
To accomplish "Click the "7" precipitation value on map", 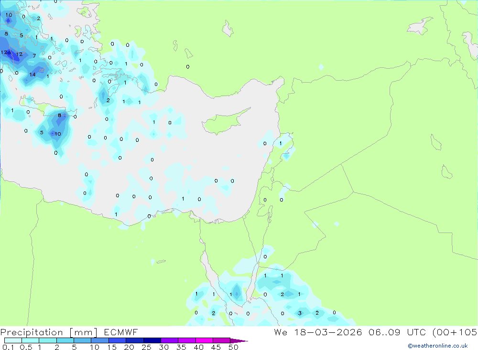I will [34, 56].
